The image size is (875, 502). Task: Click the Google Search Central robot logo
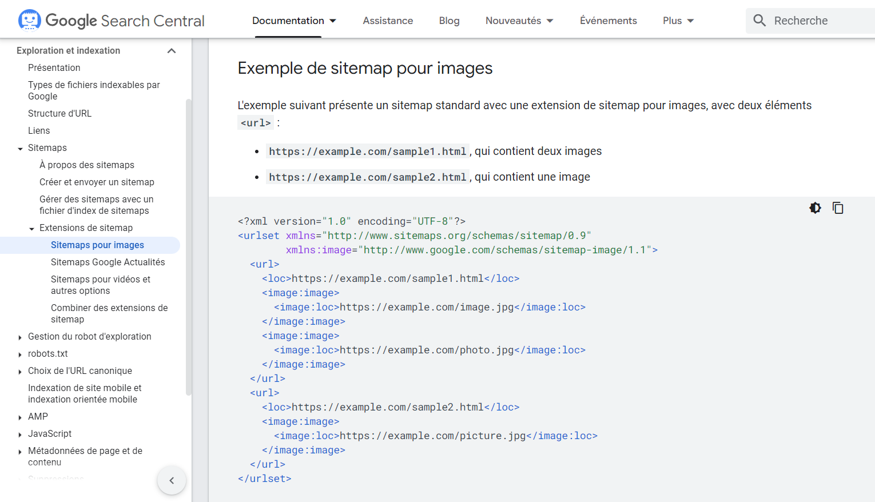click(x=29, y=19)
